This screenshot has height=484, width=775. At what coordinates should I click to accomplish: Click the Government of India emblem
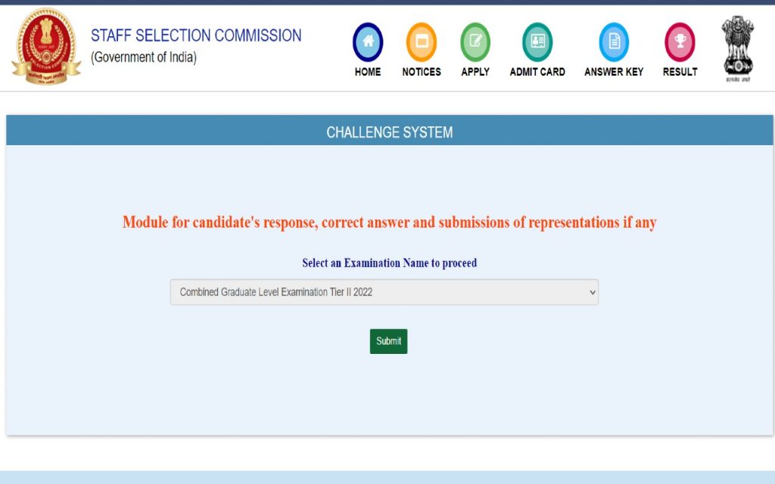coord(736,45)
